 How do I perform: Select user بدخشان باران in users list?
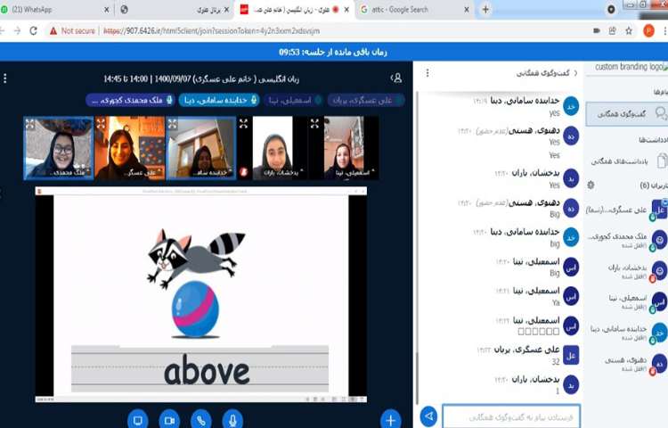[x=626, y=271]
